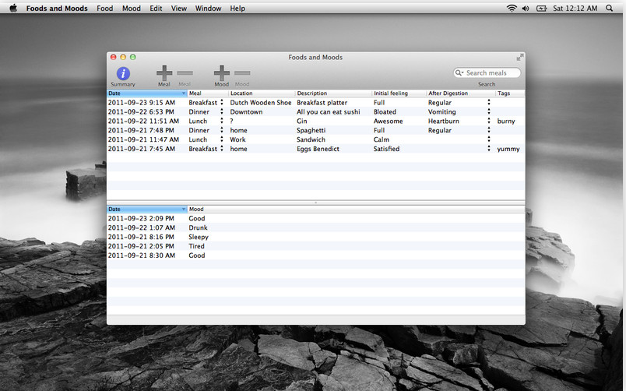Open the Apple menu

pyautogui.click(x=13, y=8)
